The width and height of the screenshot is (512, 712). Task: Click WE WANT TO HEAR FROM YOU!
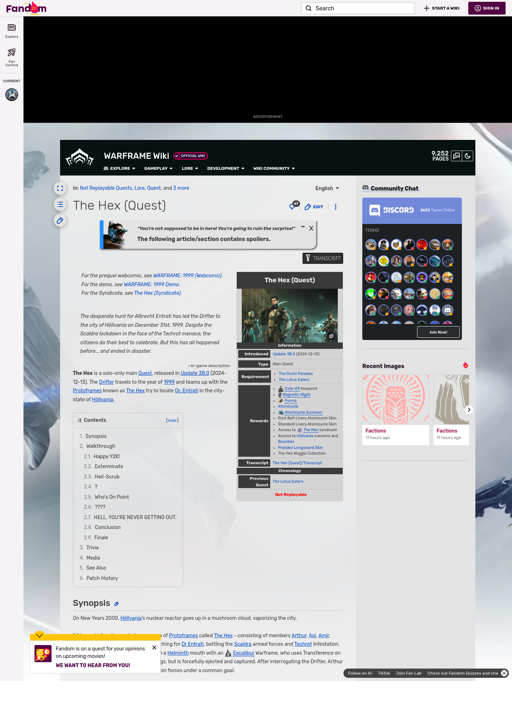pos(93,665)
